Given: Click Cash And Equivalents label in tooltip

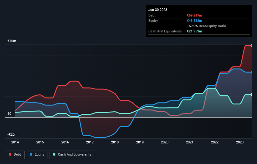Looking at the screenshot, I should [x=165, y=31].
